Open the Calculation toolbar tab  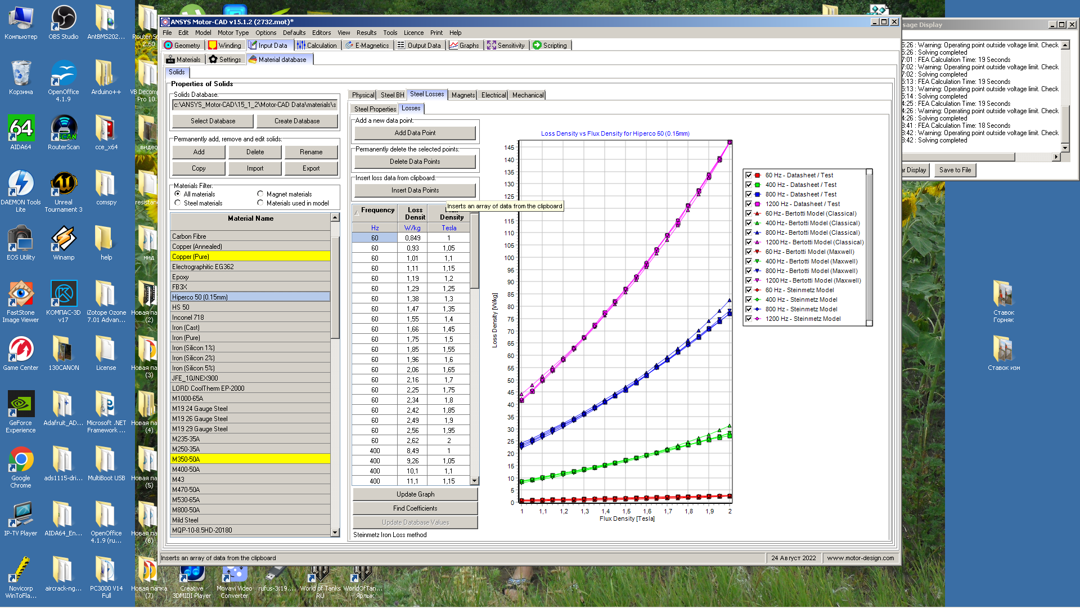(x=317, y=46)
